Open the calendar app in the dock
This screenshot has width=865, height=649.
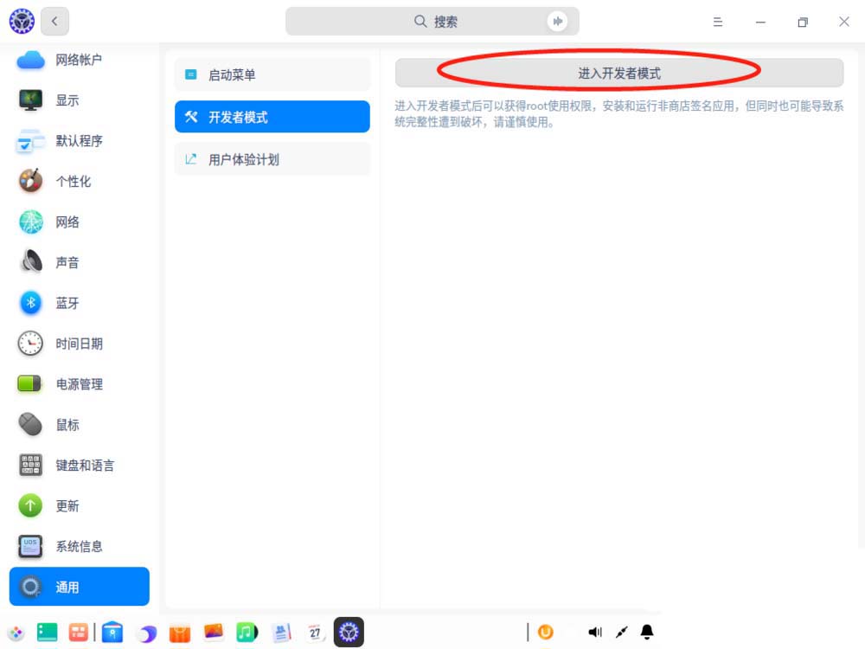tap(315, 633)
